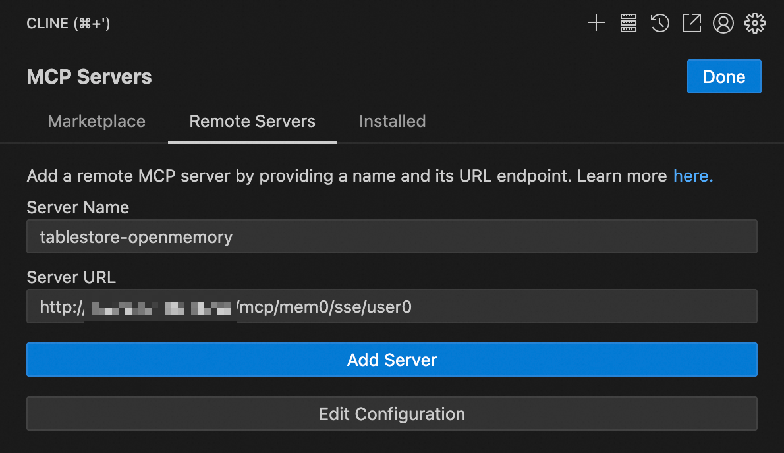Switch to the Marketplace tab
Viewport: 784px width, 453px height.
pos(96,121)
